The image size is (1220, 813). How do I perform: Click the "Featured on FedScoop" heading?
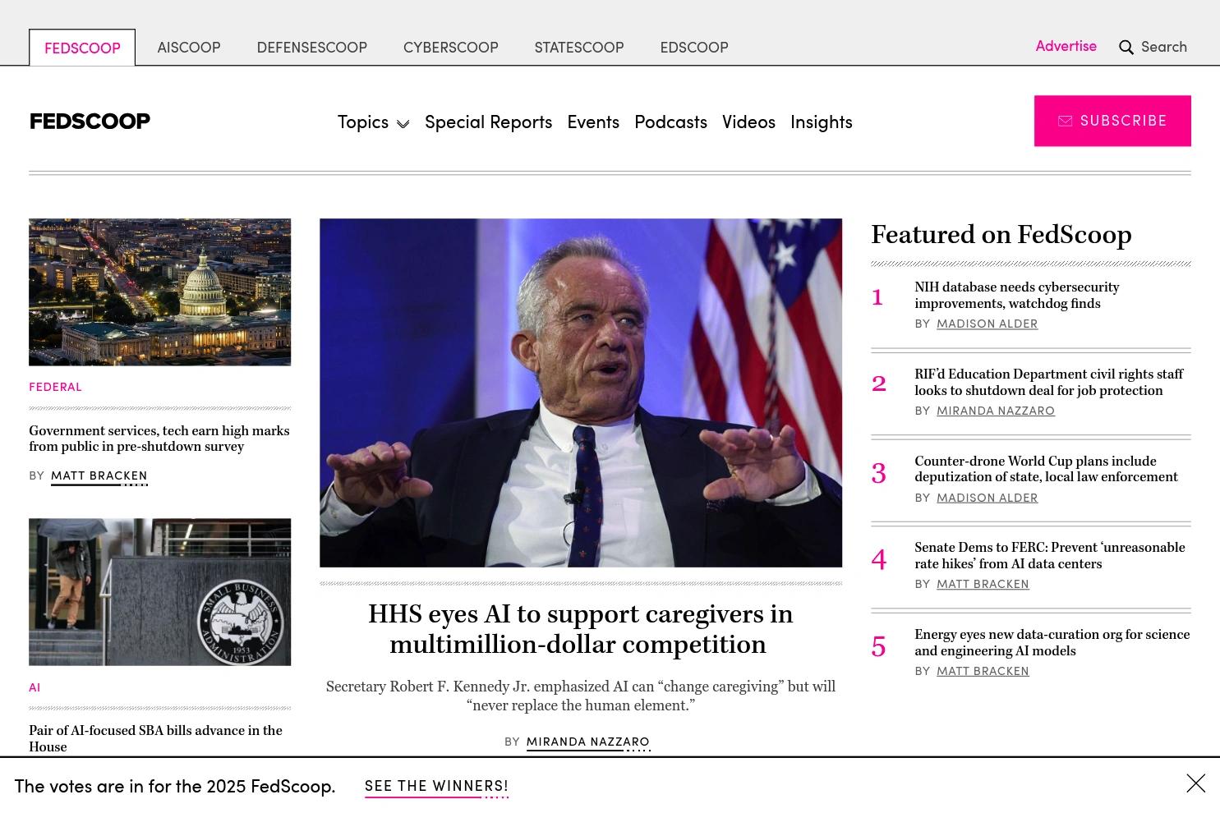point(1001,235)
